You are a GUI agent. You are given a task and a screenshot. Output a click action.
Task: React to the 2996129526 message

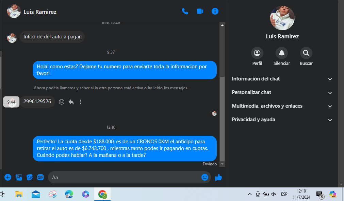tap(62, 102)
